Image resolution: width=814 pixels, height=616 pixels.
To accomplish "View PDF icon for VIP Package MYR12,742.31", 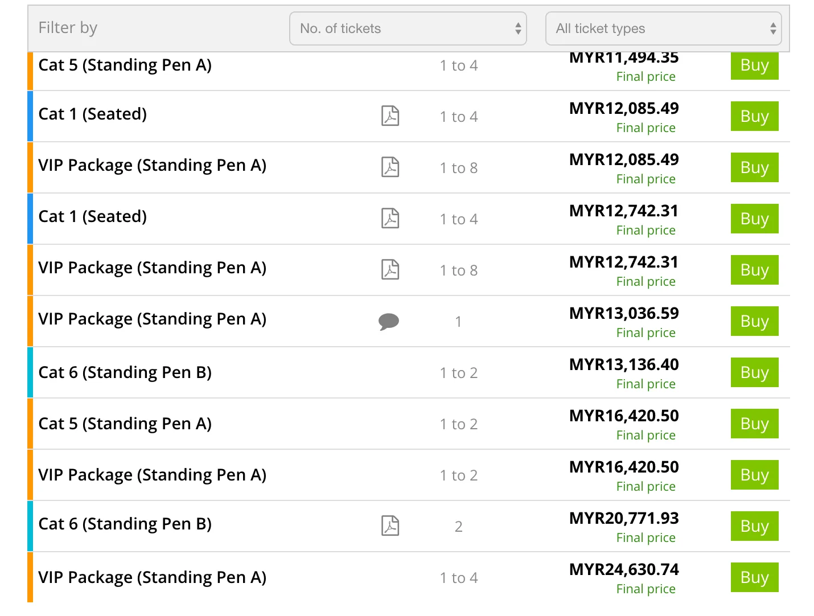I will point(390,270).
